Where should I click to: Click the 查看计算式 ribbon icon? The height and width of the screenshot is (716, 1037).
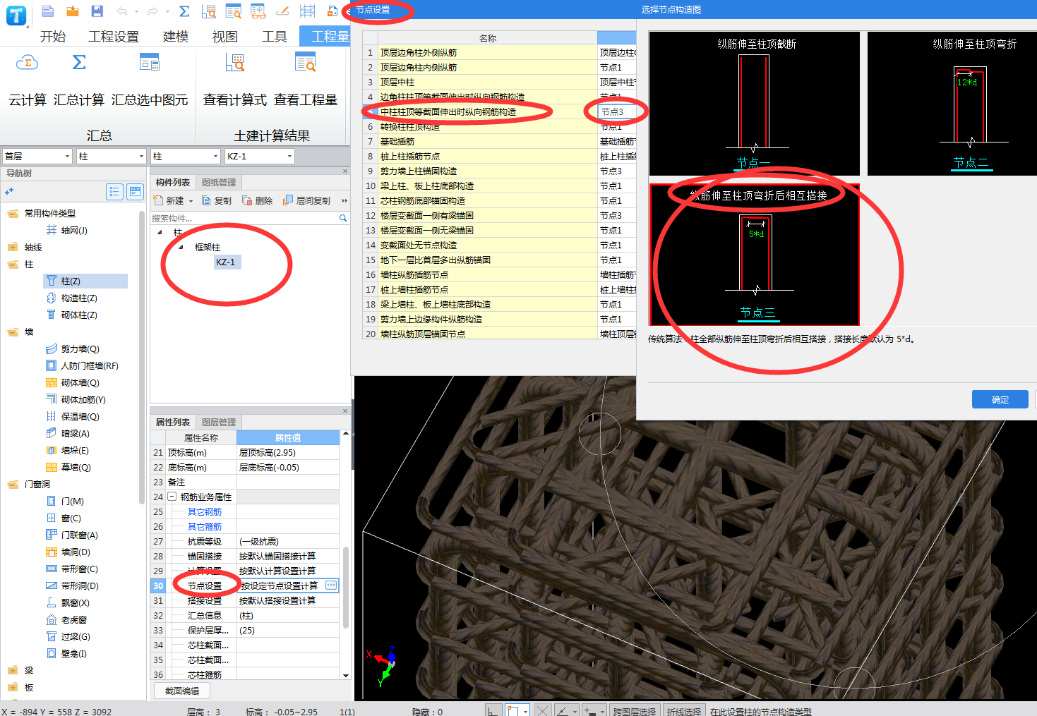pos(235,63)
